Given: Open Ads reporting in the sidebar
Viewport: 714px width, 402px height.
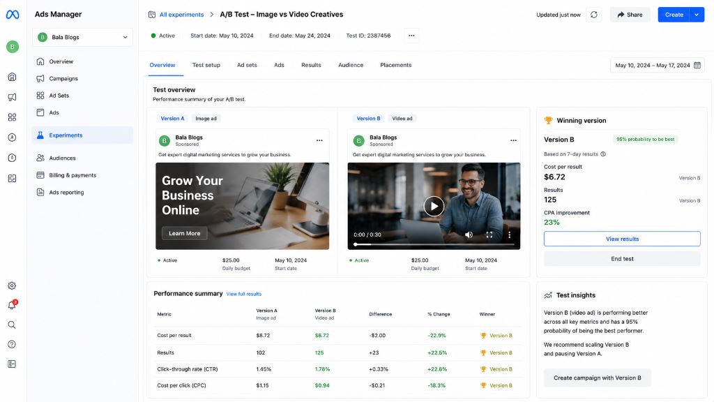Looking at the screenshot, I should click(82, 193).
